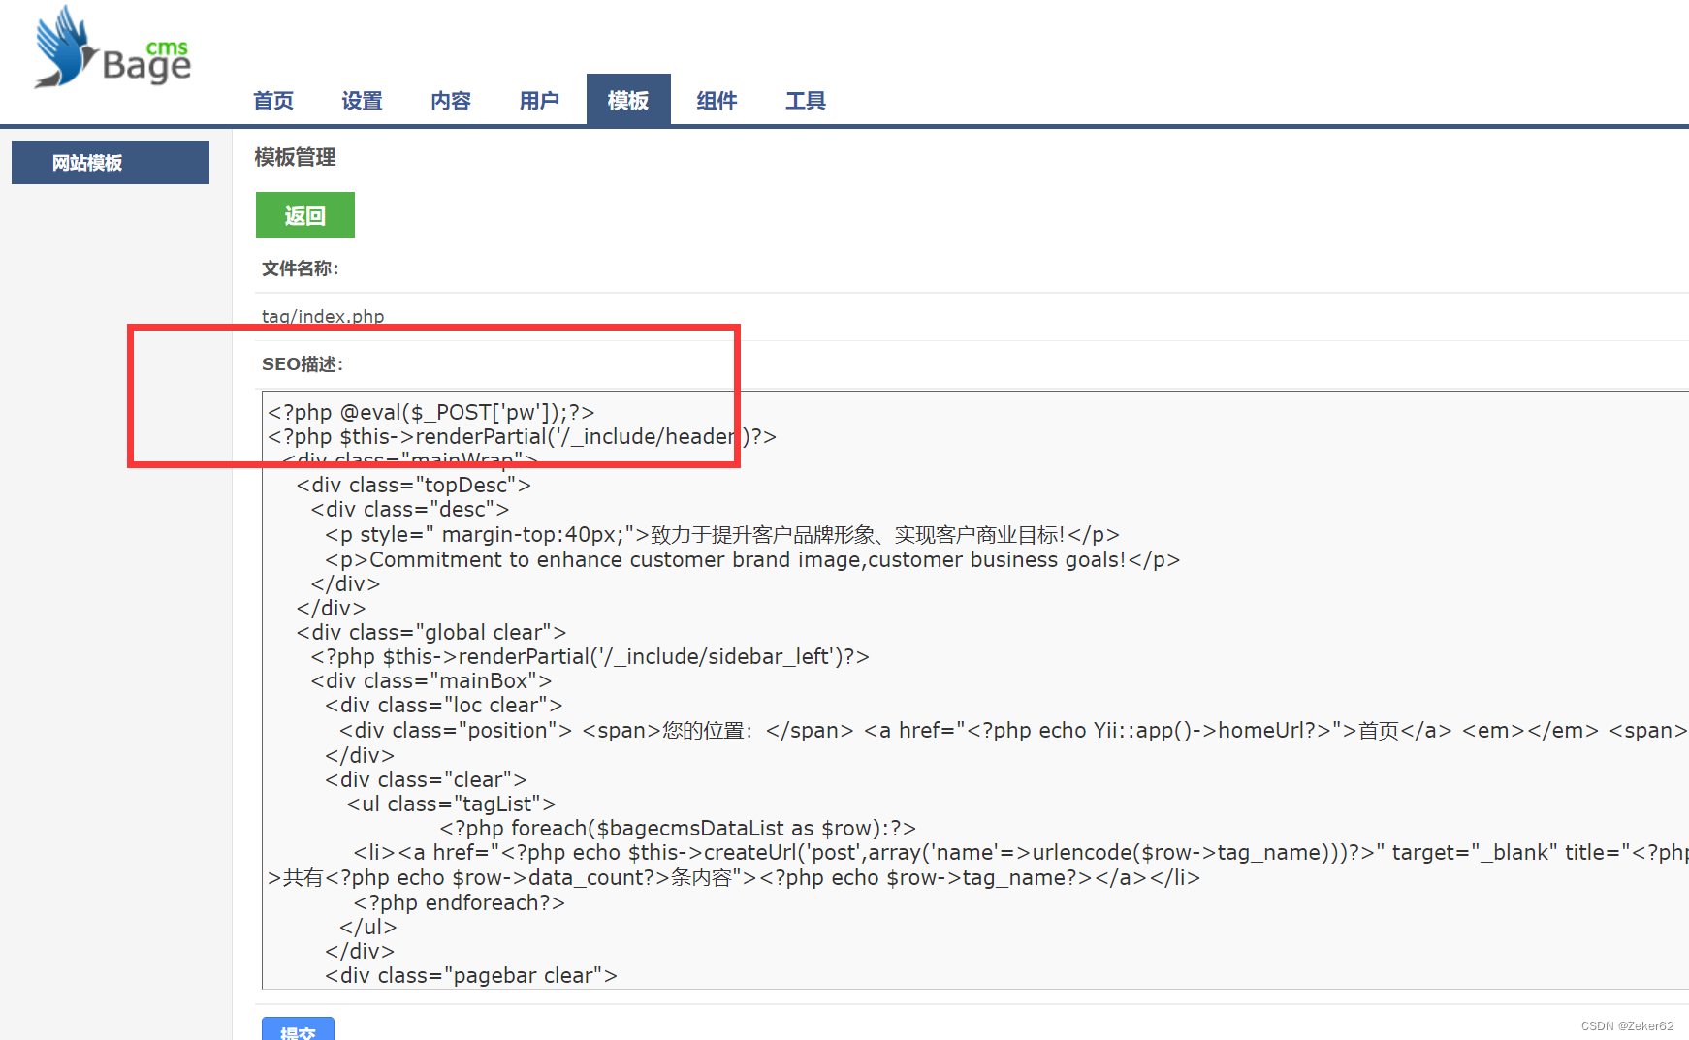Open the 内容 menu tab
This screenshot has width=1689, height=1040.
451,100
